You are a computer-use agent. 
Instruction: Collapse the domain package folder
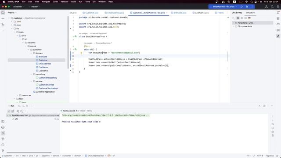pyautogui.click(x=31, y=53)
